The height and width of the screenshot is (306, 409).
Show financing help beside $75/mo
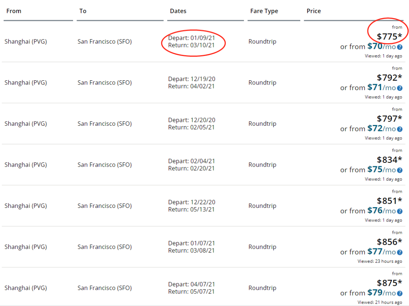coord(400,170)
